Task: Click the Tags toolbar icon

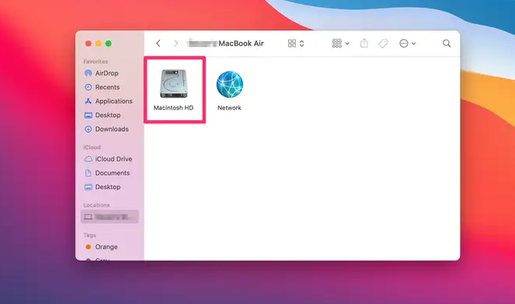Action: click(383, 43)
